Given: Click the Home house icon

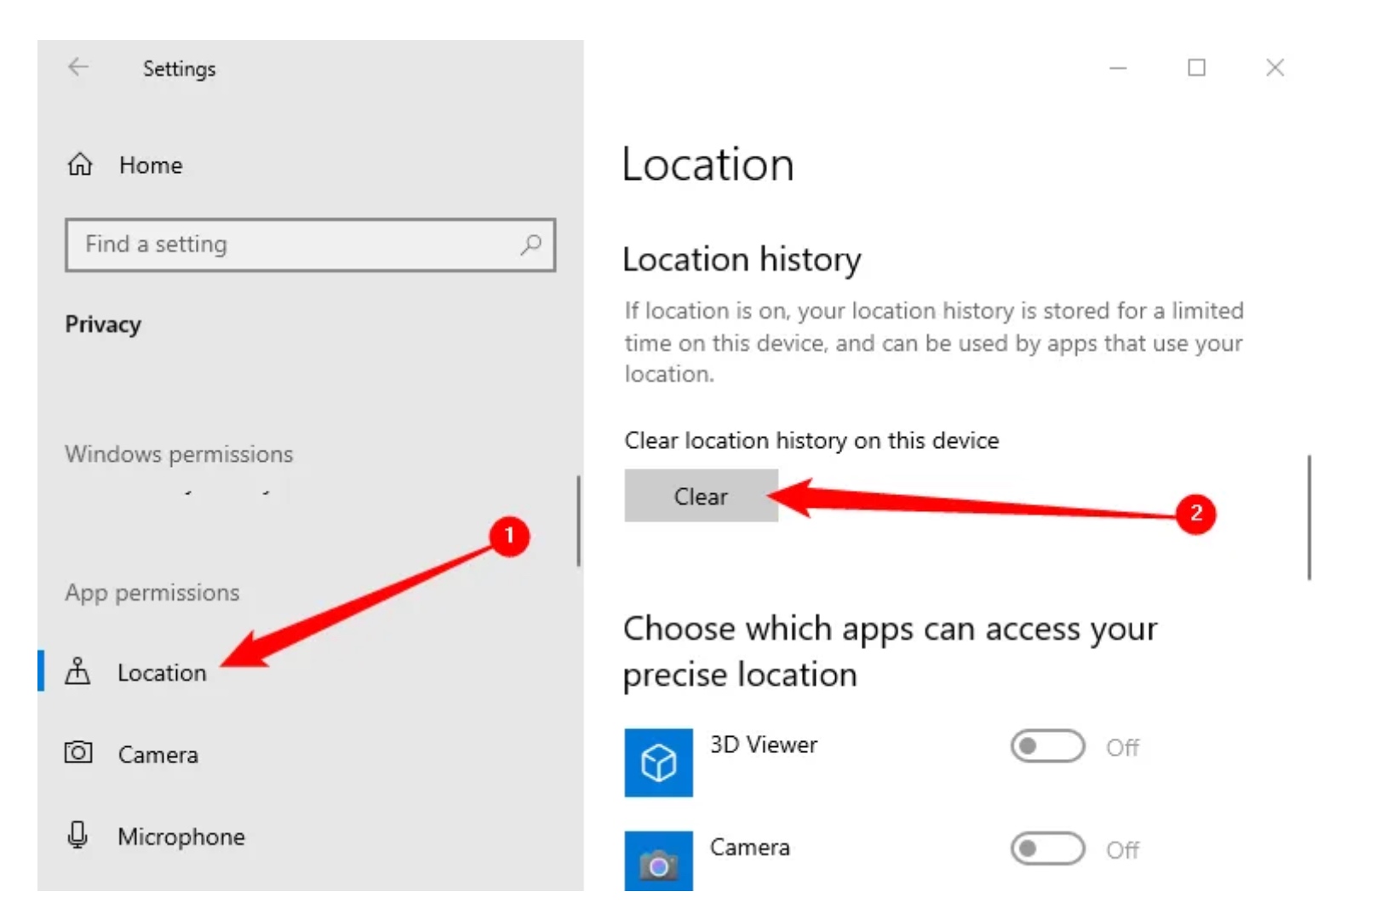Looking at the screenshot, I should (x=80, y=164).
